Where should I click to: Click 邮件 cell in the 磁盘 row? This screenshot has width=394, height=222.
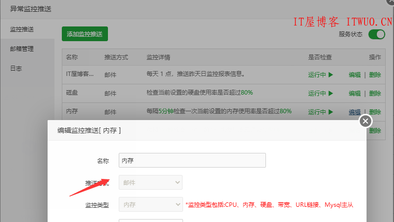[x=110, y=93]
